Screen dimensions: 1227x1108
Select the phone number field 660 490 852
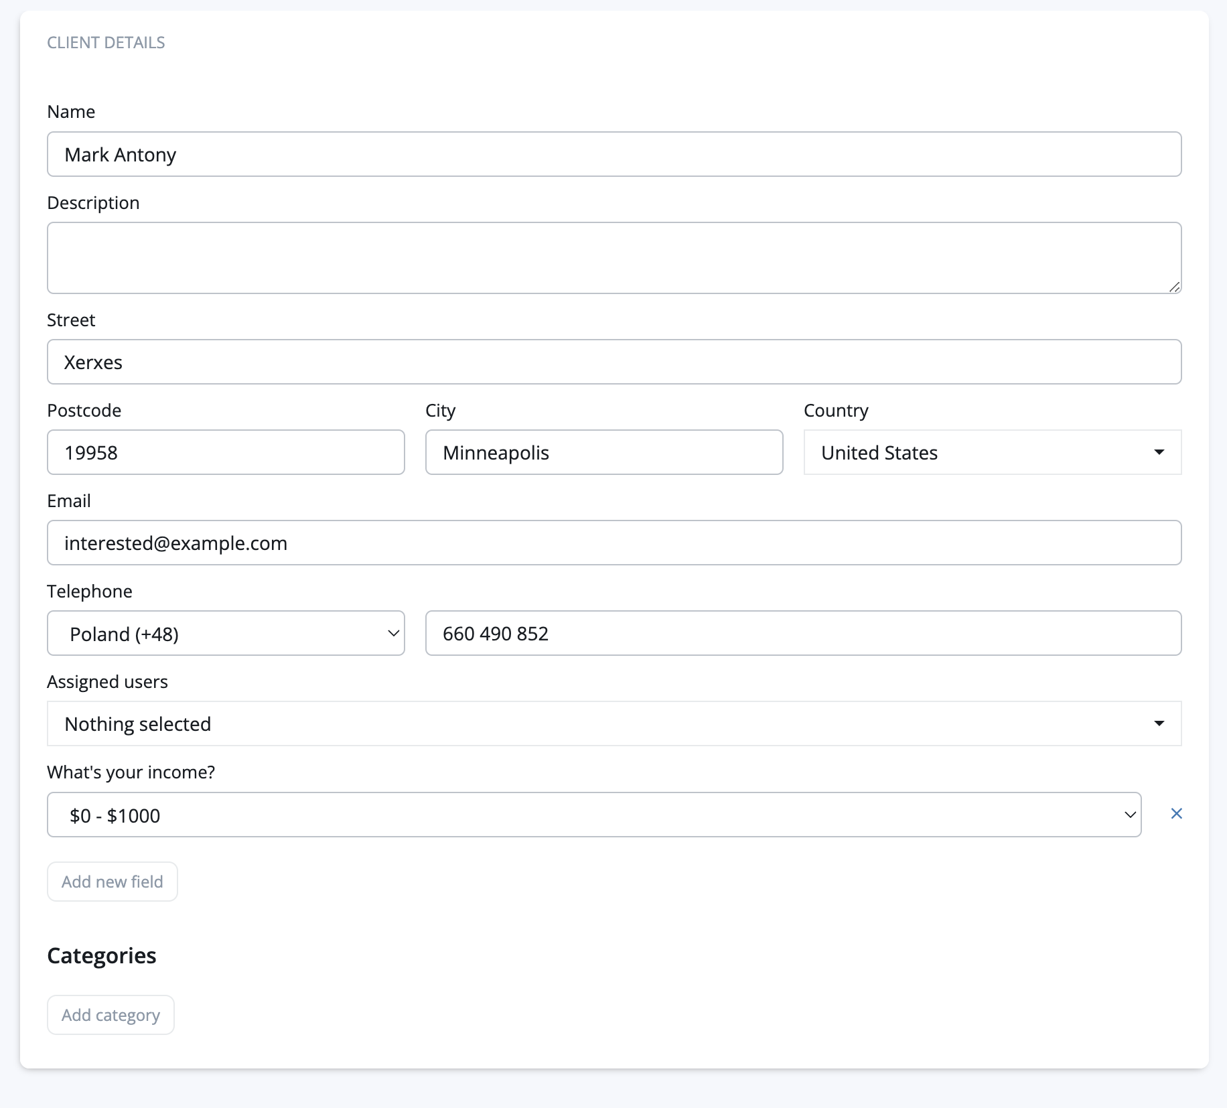point(802,634)
